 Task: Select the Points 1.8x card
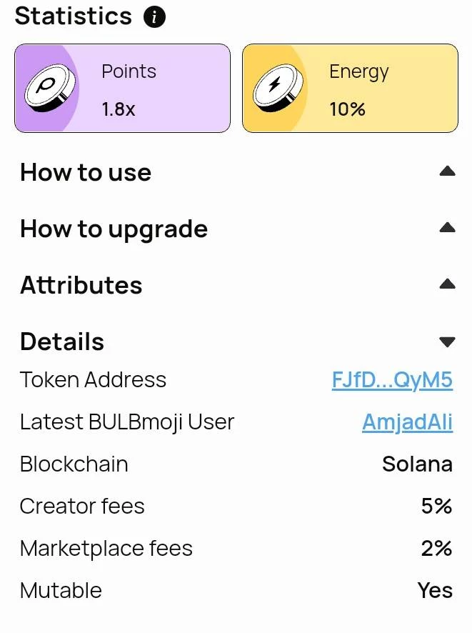[123, 88]
